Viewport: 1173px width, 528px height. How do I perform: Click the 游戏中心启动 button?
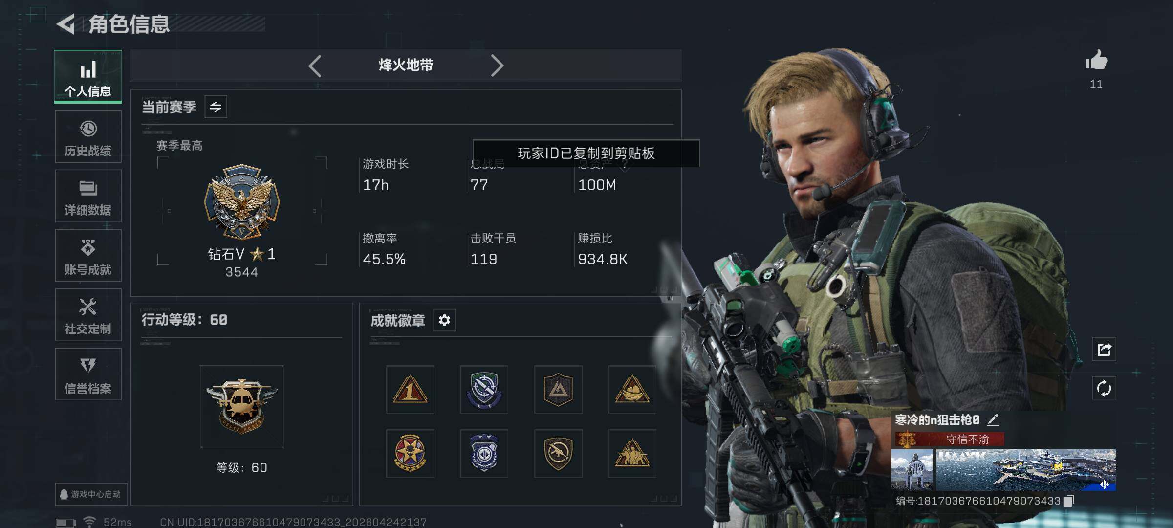pos(91,494)
